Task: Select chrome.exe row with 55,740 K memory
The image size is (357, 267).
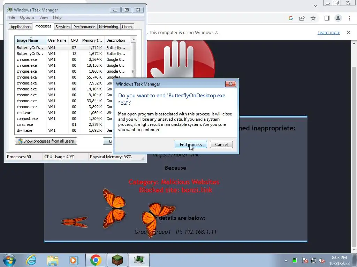Action: tap(73, 77)
